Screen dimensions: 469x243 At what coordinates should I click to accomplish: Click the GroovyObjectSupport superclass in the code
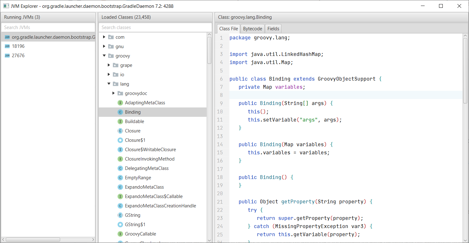pyautogui.click(x=347, y=79)
